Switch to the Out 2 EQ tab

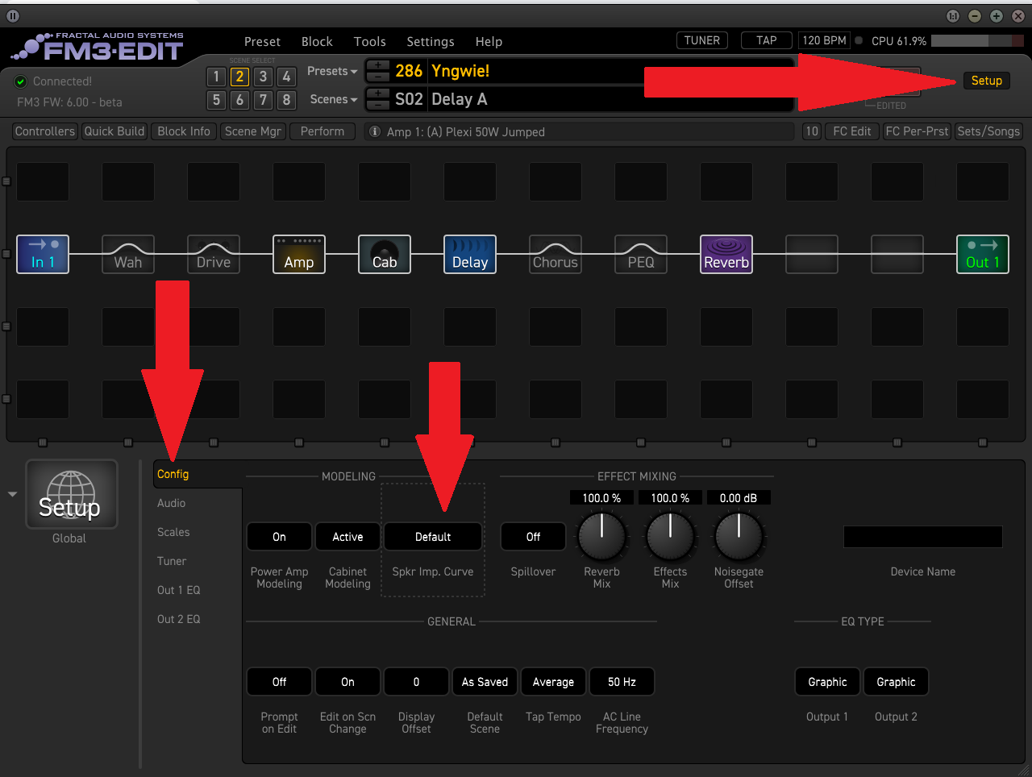(x=178, y=619)
